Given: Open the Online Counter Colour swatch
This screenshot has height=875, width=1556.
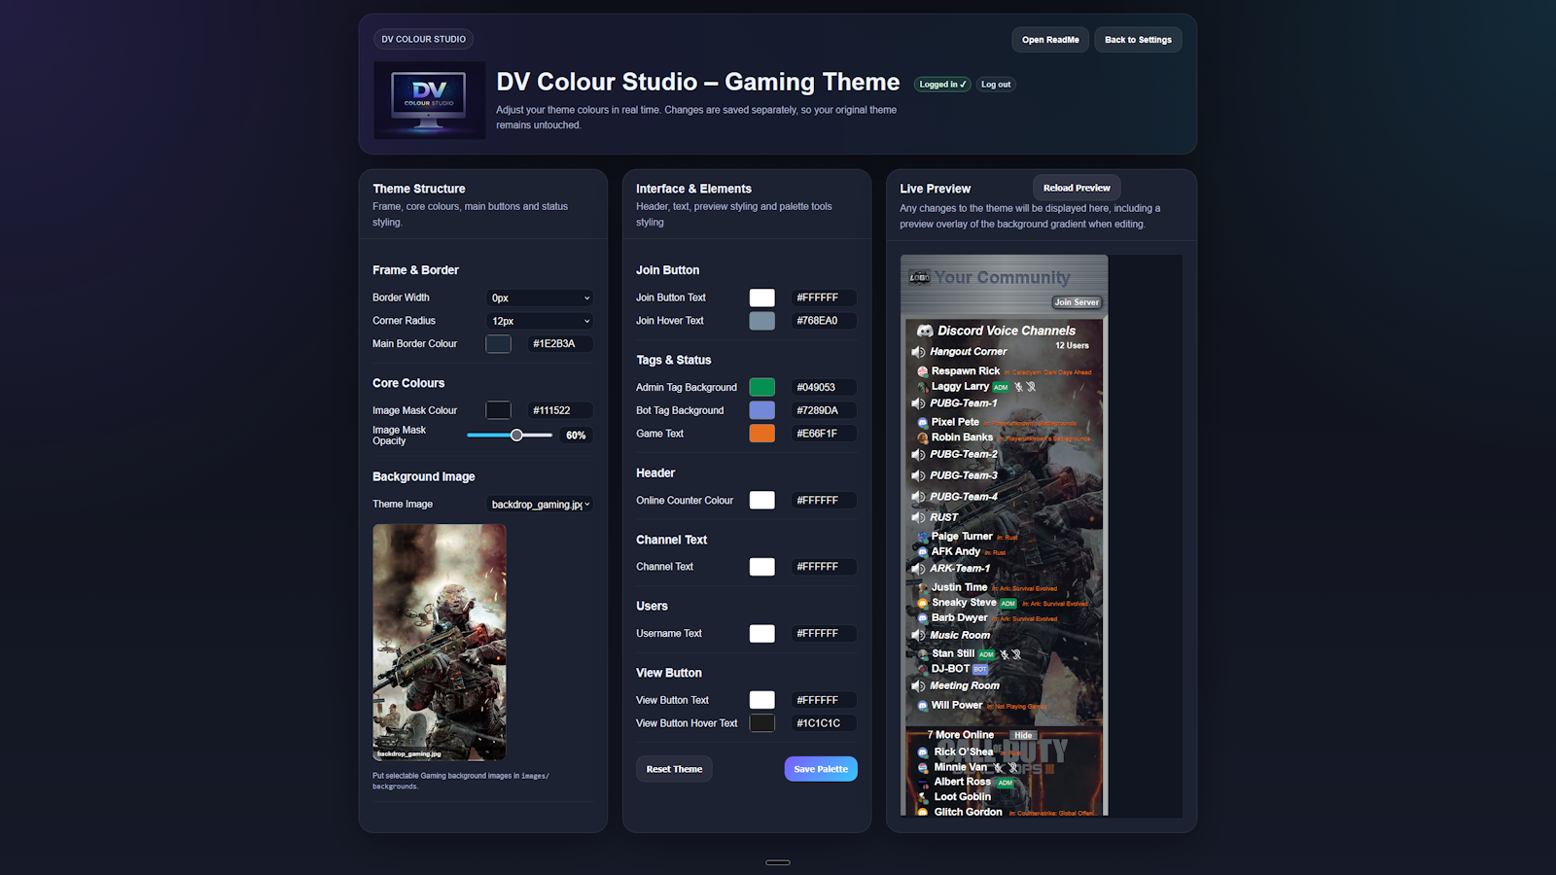Looking at the screenshot, I should tap(762, 501).
